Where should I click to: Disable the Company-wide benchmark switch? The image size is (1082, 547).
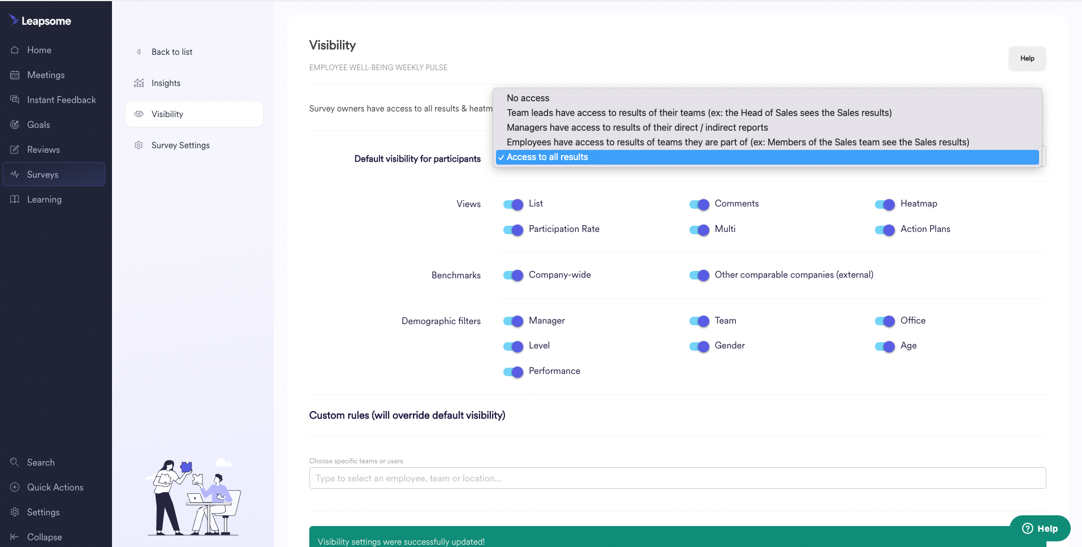(x=513, y=275)
